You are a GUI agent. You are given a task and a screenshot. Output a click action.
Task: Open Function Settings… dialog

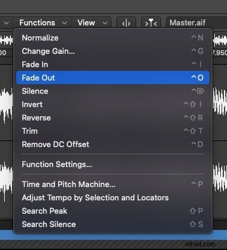click(x=113, y=165)
